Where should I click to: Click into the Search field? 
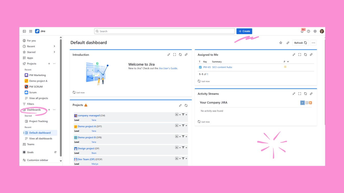click(165, 31)
